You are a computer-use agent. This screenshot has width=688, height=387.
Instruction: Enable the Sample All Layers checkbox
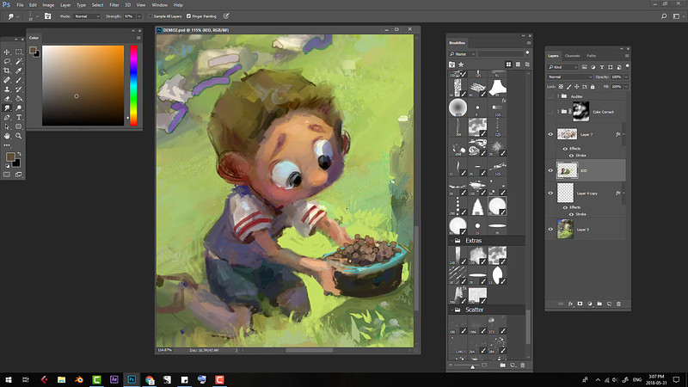point(150,15)
